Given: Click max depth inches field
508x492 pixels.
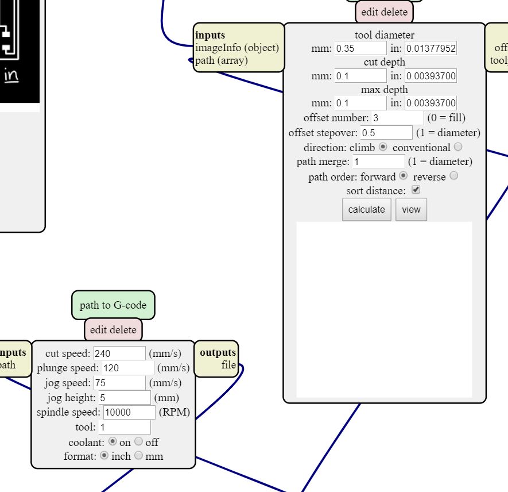Looking at the screenshot, I should click(431, 103).
